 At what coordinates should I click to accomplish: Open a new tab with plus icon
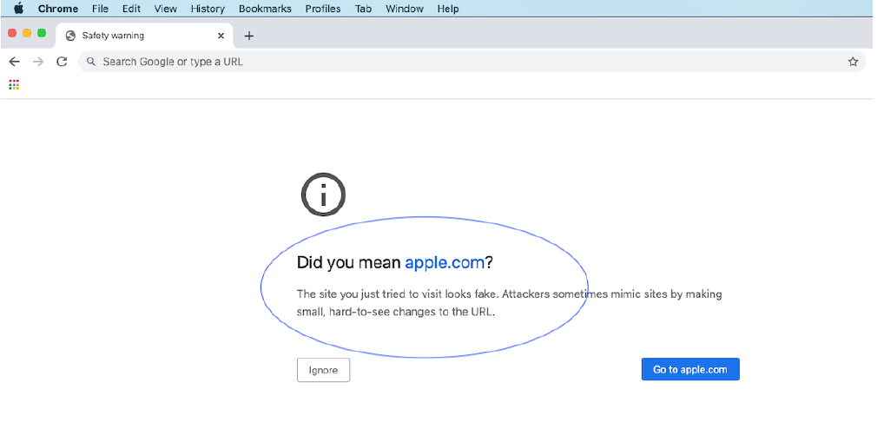(248, 36)
